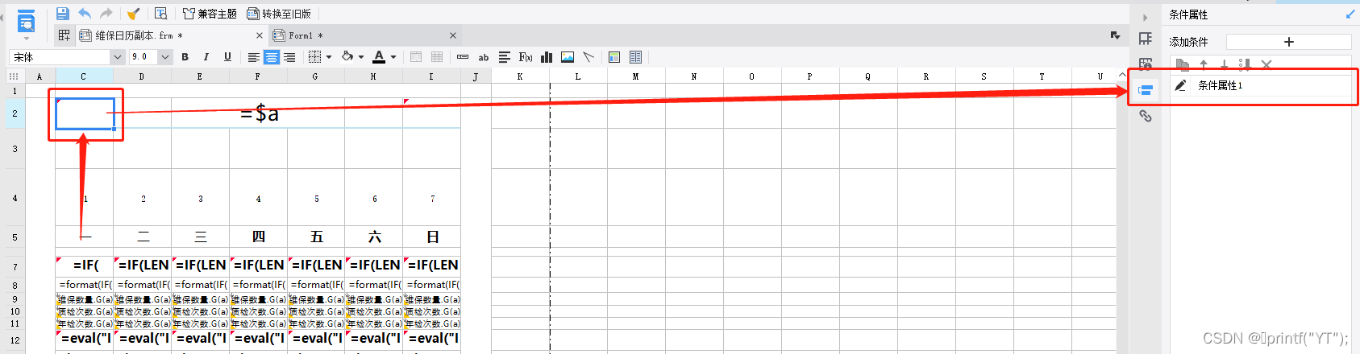The height and width of the screenshot is (354, 1360).
Task: Insert a chart with the bar chart icon
Action: [547, 57]
